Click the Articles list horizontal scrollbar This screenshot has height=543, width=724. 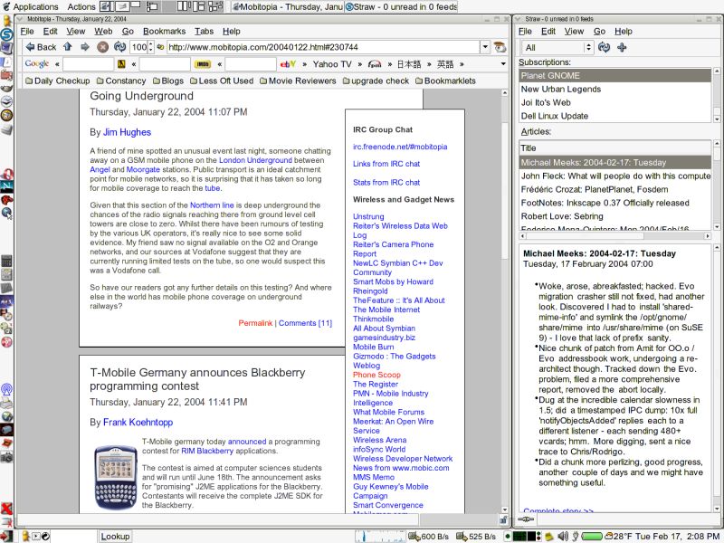pos(615,236)
